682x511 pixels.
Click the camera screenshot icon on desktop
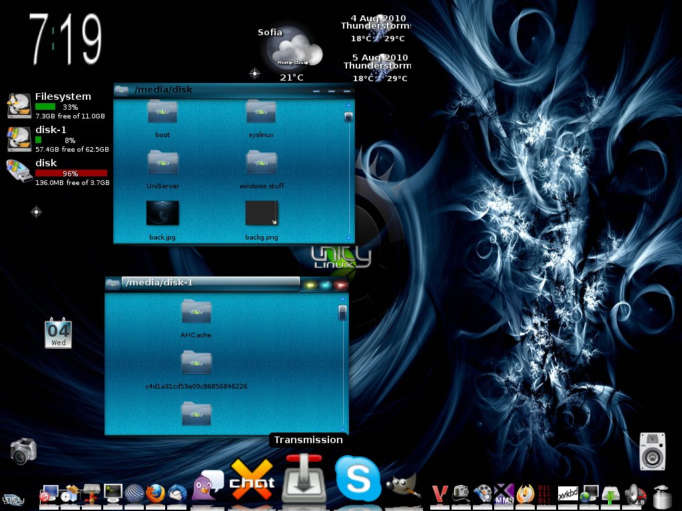[x=23, y=450]
